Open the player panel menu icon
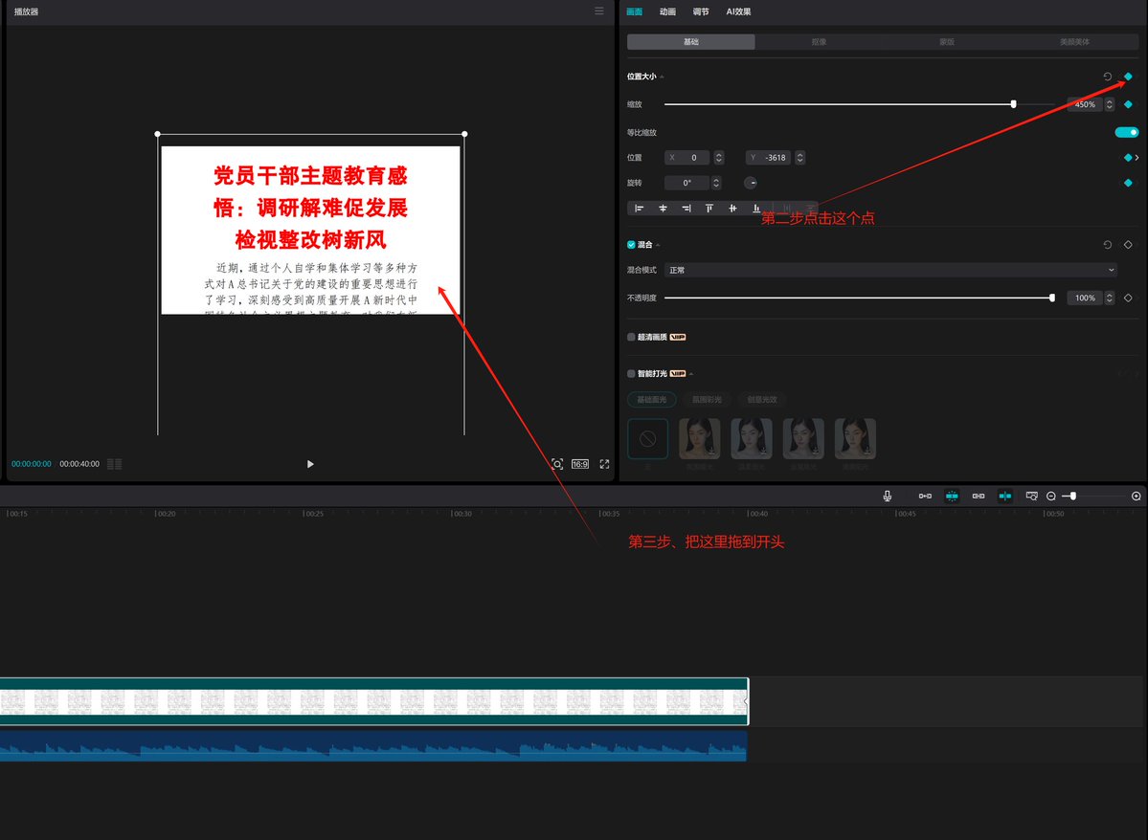Viewport: 1148px width, 840px height. click(598, 11)
